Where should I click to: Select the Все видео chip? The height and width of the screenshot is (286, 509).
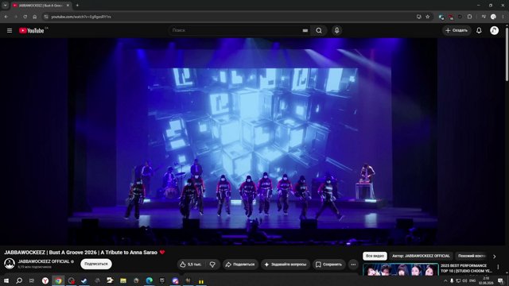[375, 256]
